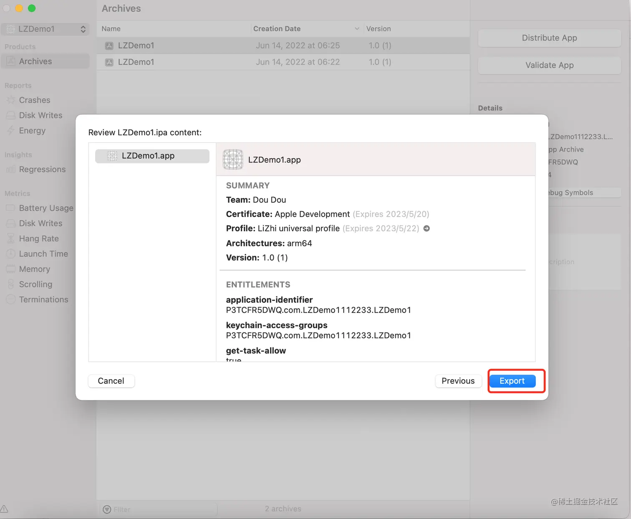Screen dimensions: 631x519
Task: Click the get-task-allow entitlement label
Action: point(256,351)
